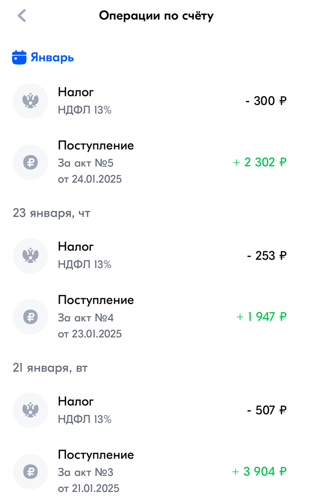Tap the + 2 302 ₽ amount

[259, 162]
